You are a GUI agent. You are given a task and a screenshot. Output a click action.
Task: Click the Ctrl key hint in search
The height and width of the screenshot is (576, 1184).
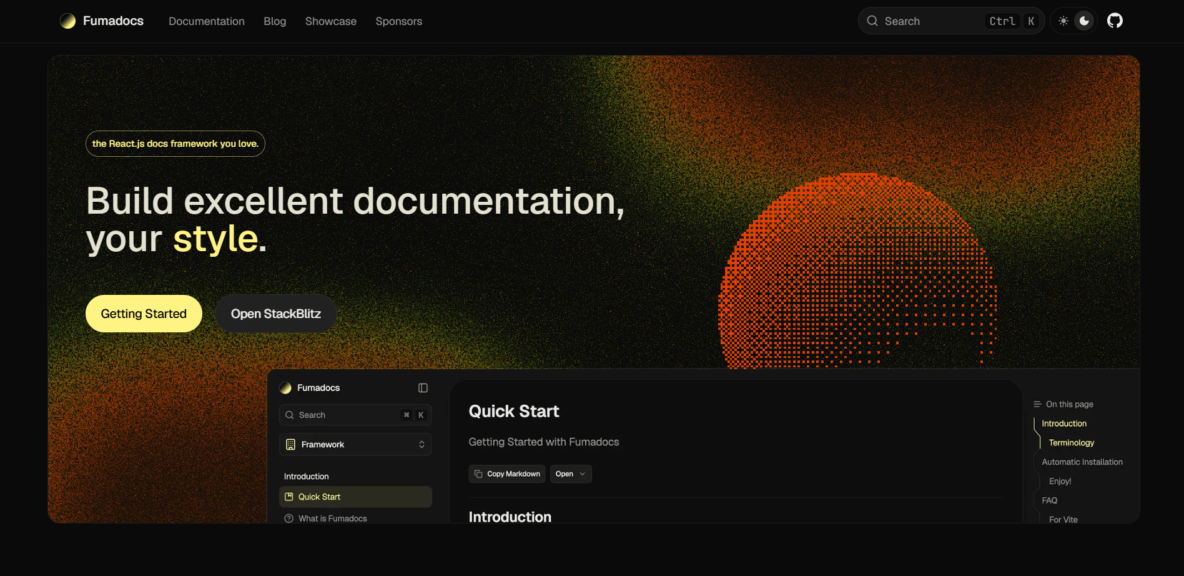click(x=1002, y=21)
